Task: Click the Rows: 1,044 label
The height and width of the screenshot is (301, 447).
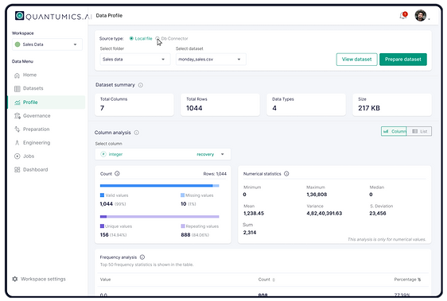Action: pyautogui.click(x=215, y=174)
